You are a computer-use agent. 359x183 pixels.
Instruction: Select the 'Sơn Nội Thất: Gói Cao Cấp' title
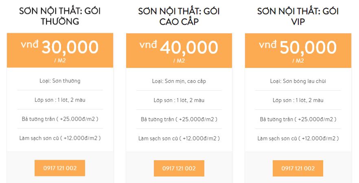click(179, 16)
